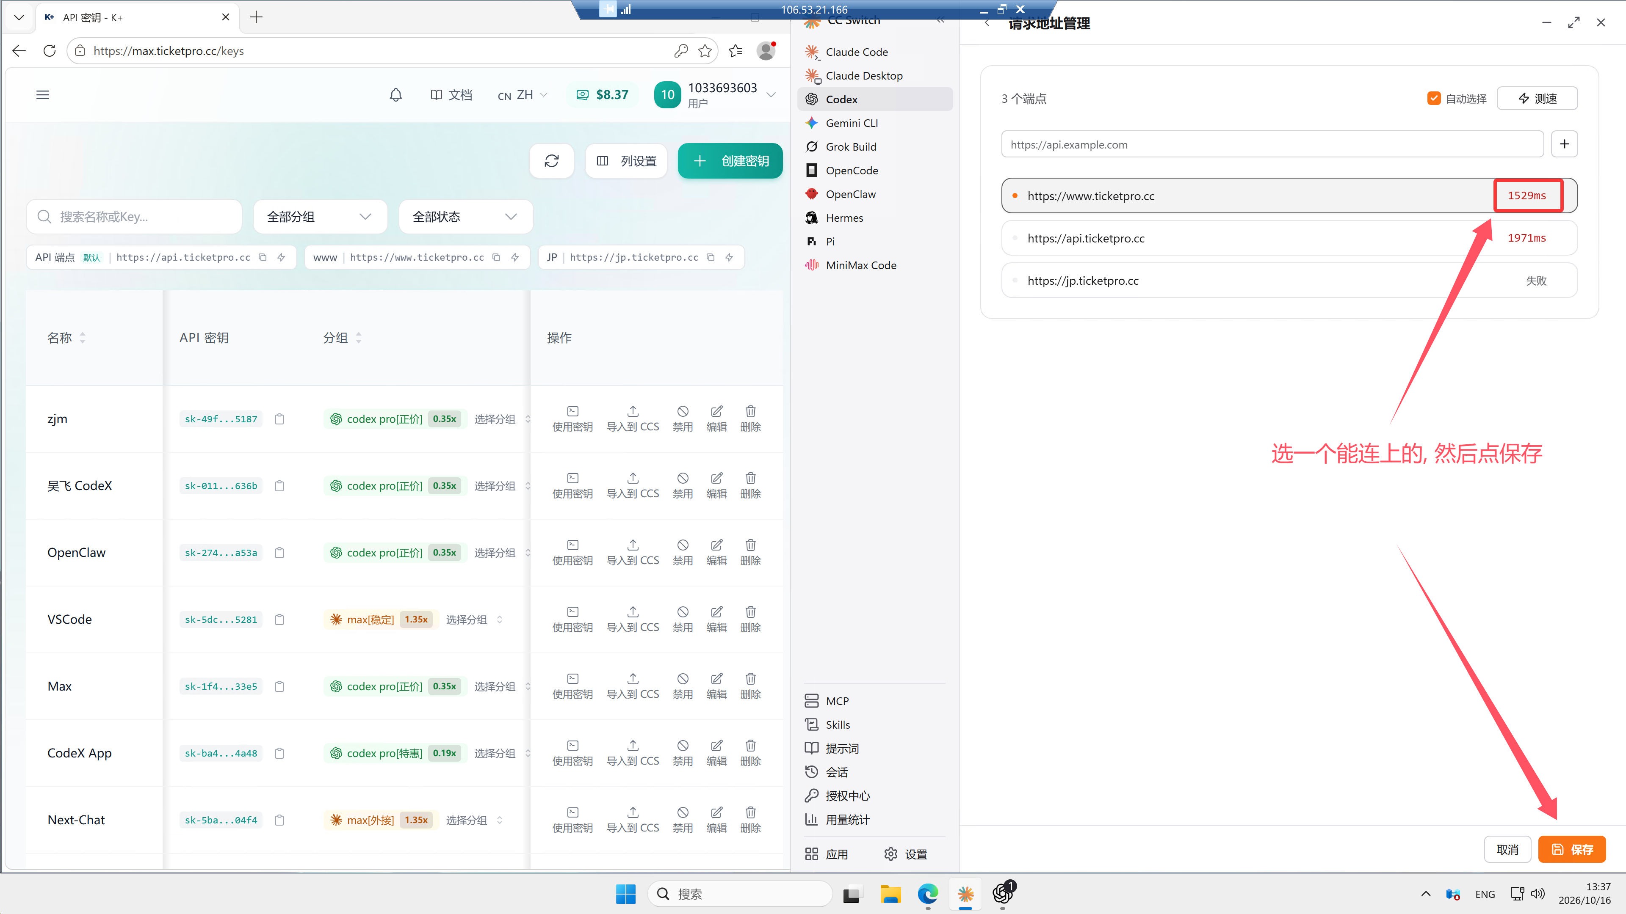
Task: Open the 全部状态 filter dropdown
Action: [466, 216]
